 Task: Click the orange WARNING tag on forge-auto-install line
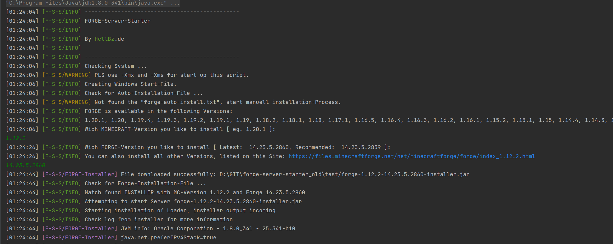[67, 102]
